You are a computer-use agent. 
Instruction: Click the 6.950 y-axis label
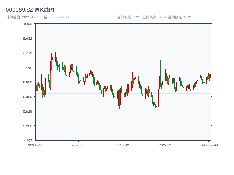(28, 82)
